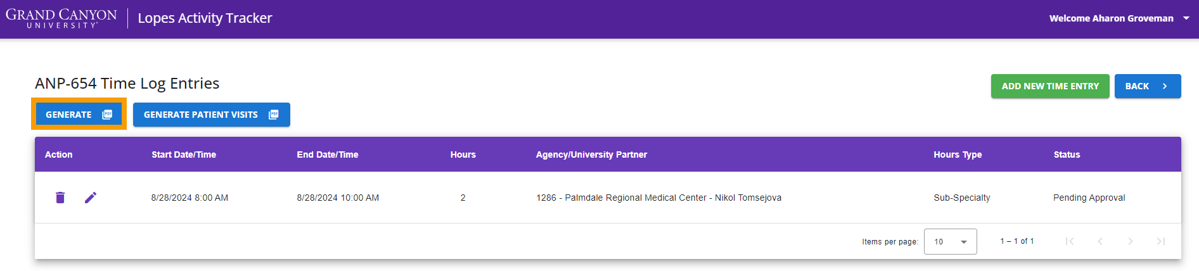Click the Status column header
This screenshot has width=1199, height=271.
(x=1067, y=154)
